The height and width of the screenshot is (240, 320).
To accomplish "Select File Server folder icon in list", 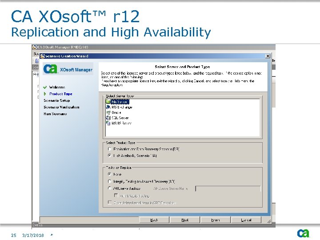I will point(108,101).
